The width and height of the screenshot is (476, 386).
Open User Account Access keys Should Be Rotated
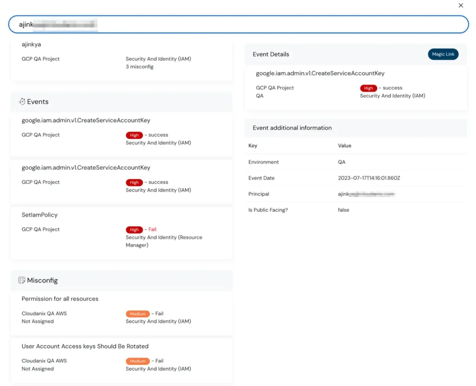(121, 357)
